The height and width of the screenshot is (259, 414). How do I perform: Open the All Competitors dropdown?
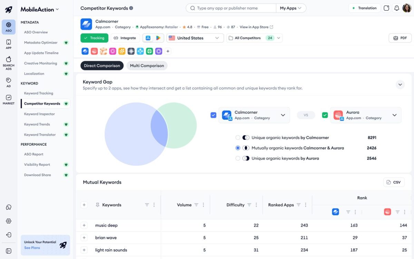point(254,38)
